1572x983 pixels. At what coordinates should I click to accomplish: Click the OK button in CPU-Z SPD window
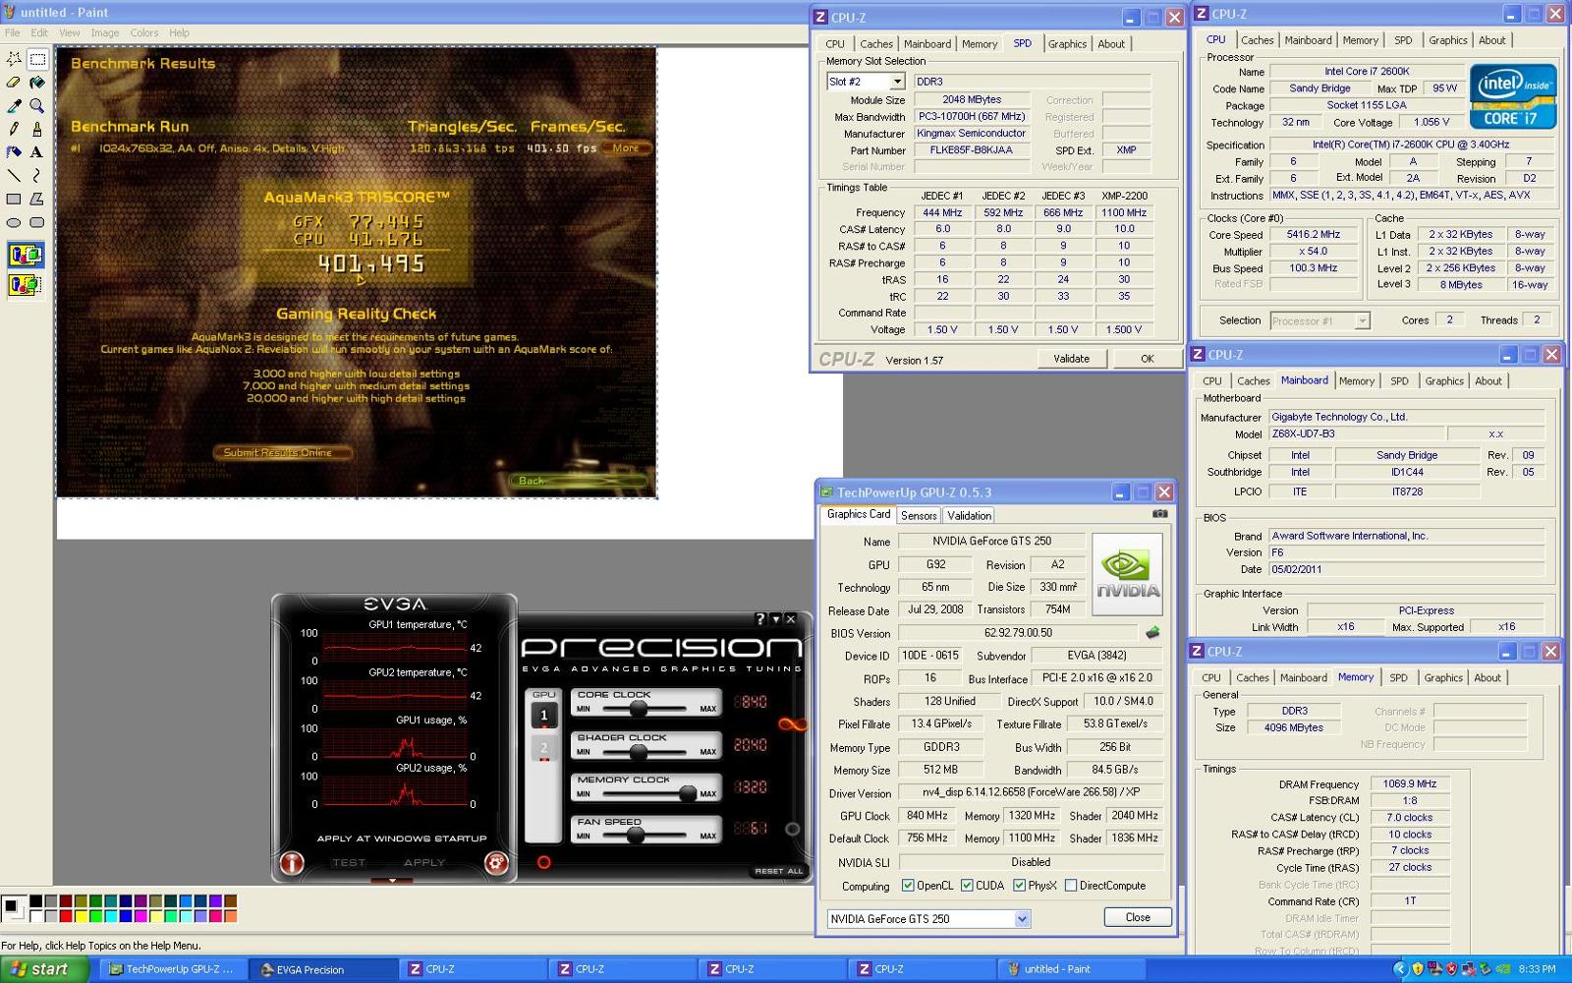(1147, 359)
